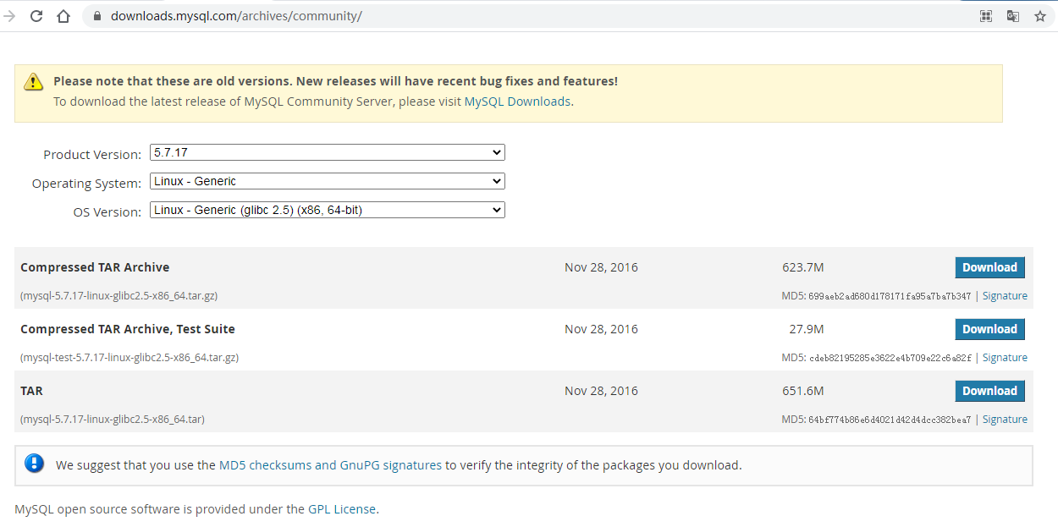Open MD5 checksums and GnuPG signatures link
Image resolution: width=1058 pixels, height=527 pixels.
330,464
